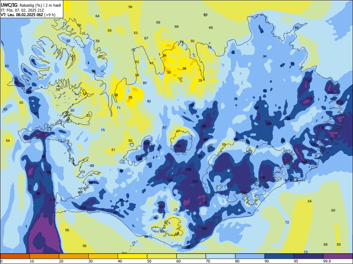Viewport: 353px width, 264px height.
Task: Click the humidity value '82' on the map
Action: pos(92,166)
